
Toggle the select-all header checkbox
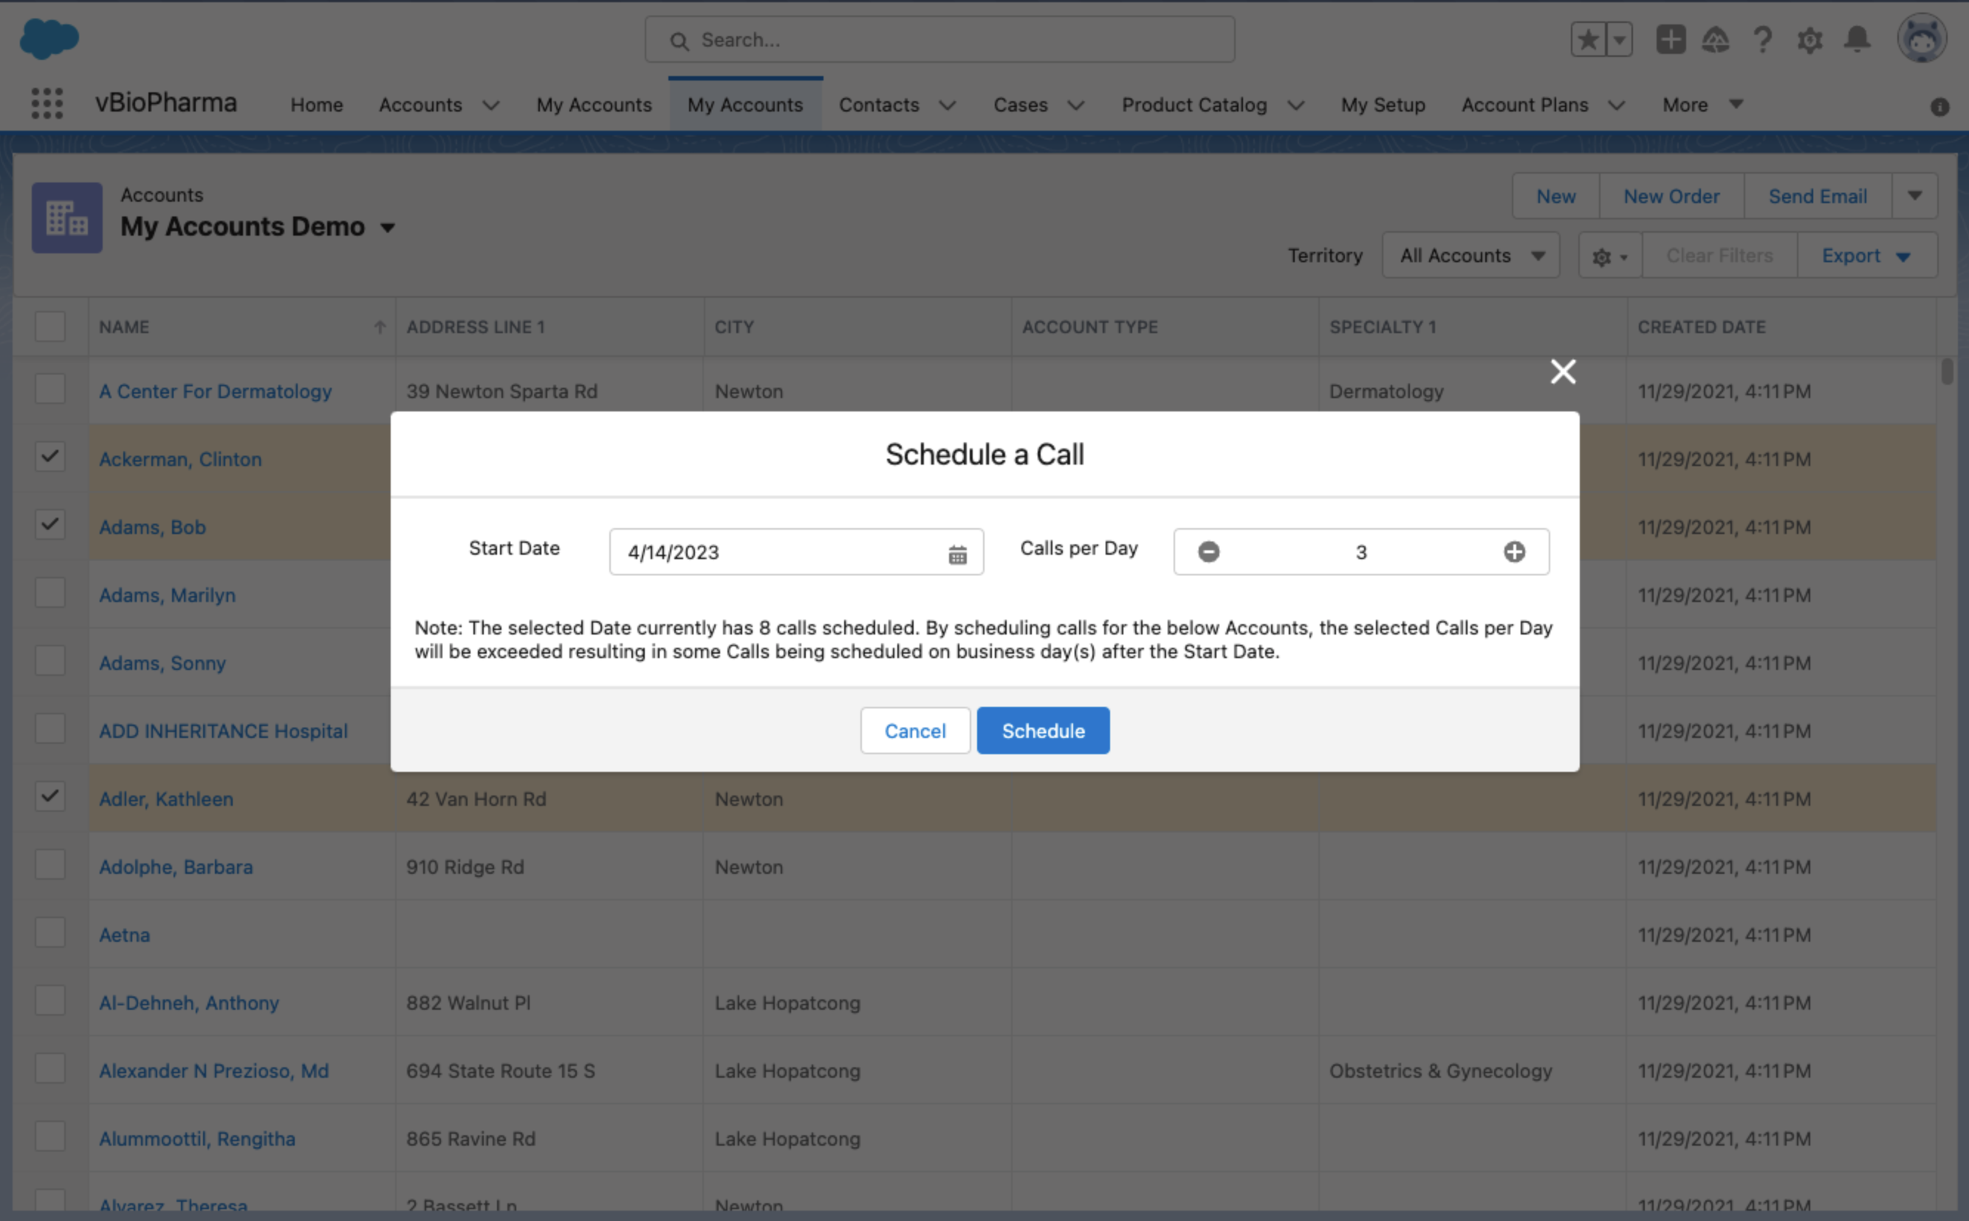point(50,326)
